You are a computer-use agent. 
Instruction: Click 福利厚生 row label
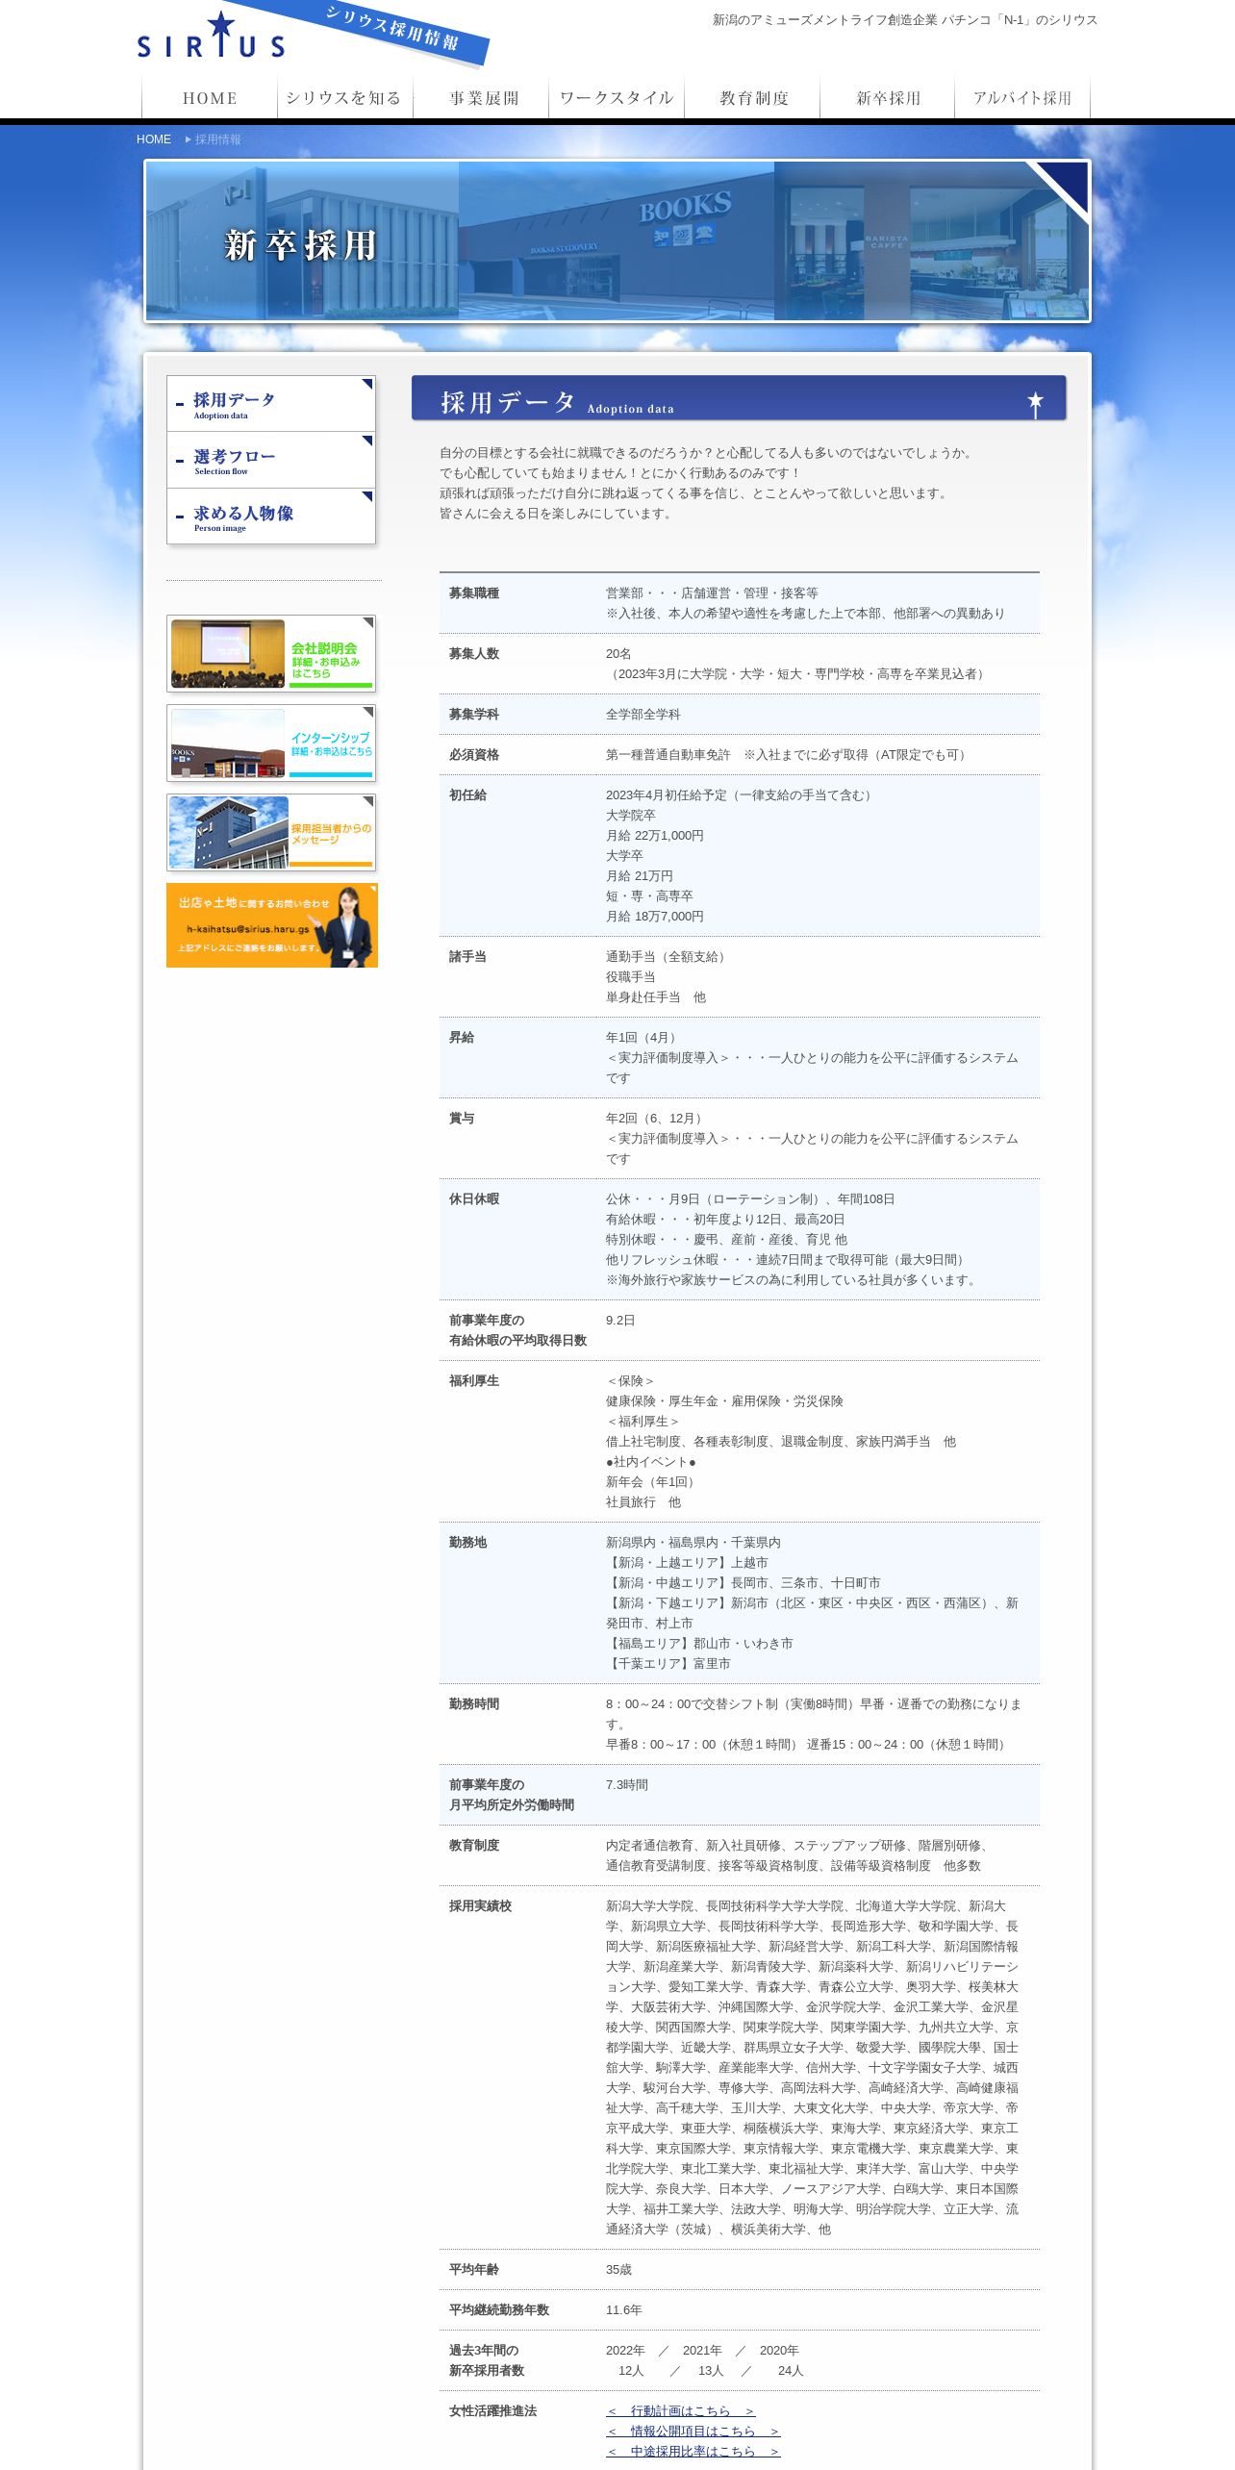(x=474, y=1381)
